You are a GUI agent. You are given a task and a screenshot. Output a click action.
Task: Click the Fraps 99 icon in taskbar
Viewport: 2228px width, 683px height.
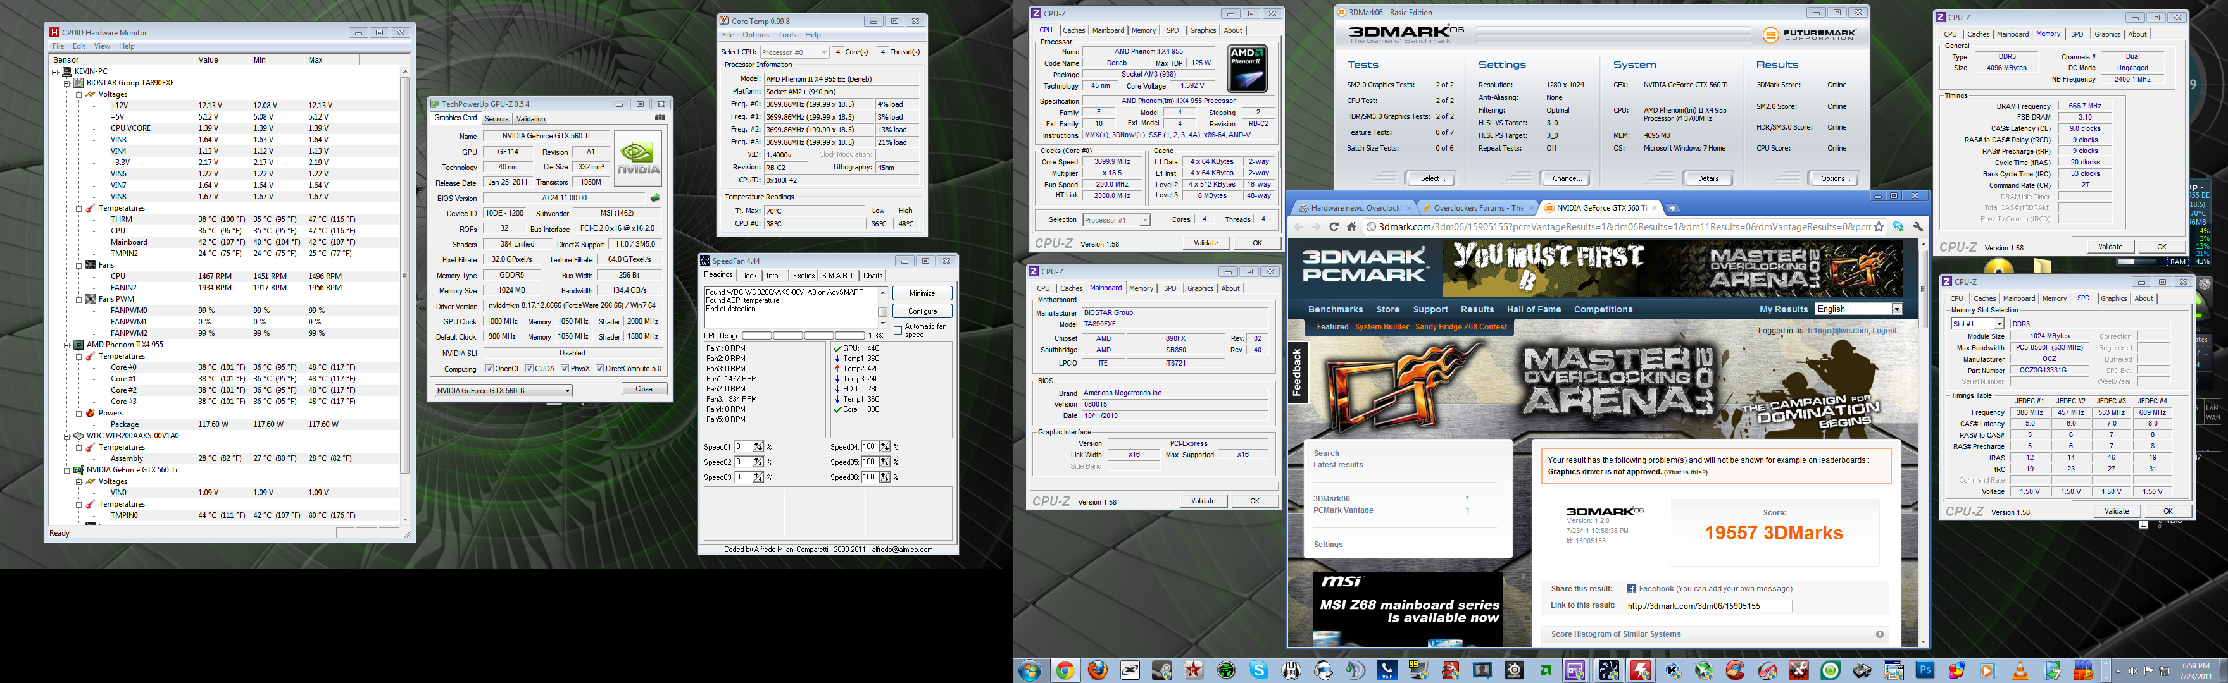(1418, 670)
